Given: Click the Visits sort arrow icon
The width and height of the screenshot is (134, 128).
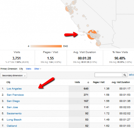Looking at the screenshot, I should [88, 82].
